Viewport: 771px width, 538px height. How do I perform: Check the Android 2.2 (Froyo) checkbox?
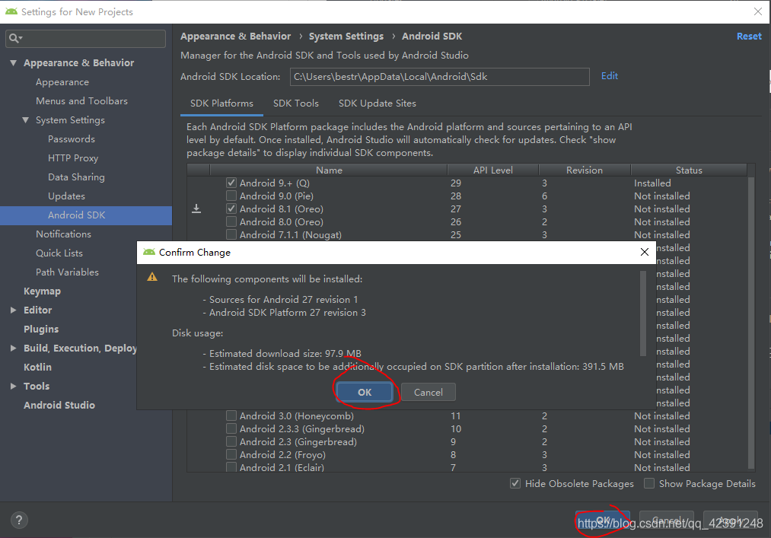point(231,454)
